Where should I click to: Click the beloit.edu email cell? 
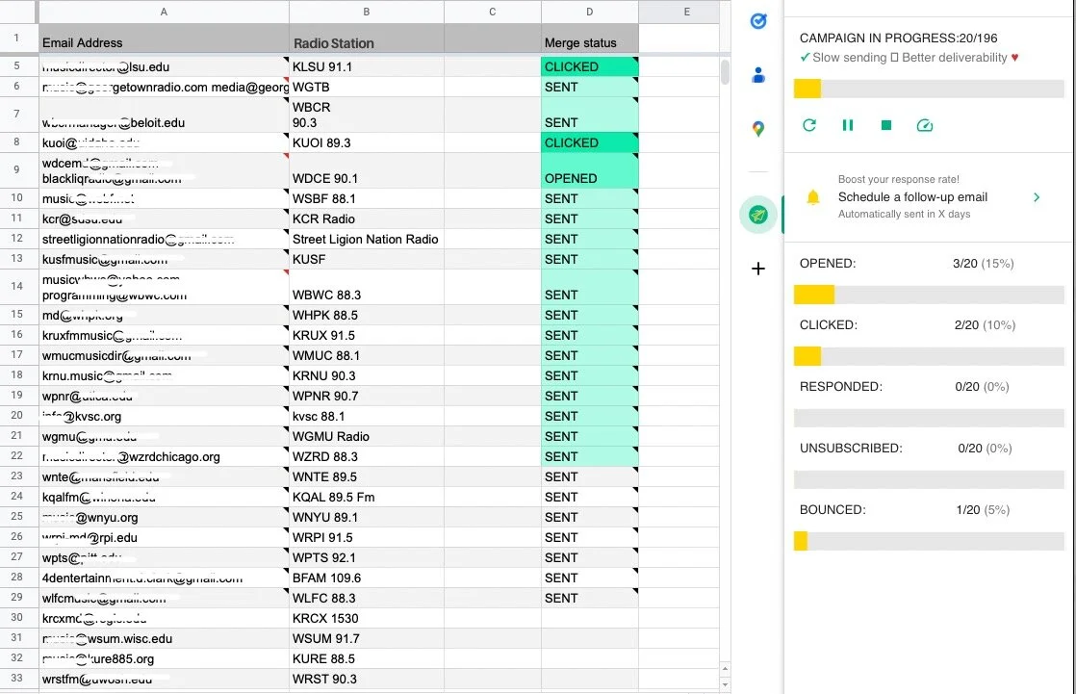click(164, 115)
